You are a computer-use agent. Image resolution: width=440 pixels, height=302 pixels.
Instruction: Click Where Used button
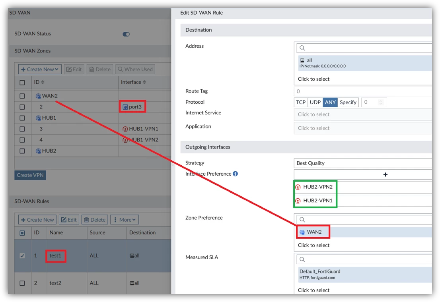135,69
